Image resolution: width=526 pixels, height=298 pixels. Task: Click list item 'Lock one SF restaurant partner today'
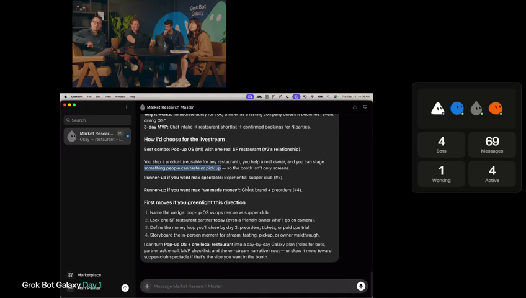(232, 220)
